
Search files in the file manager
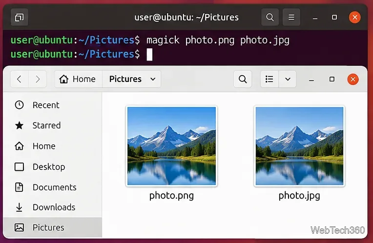pos(243,79)
